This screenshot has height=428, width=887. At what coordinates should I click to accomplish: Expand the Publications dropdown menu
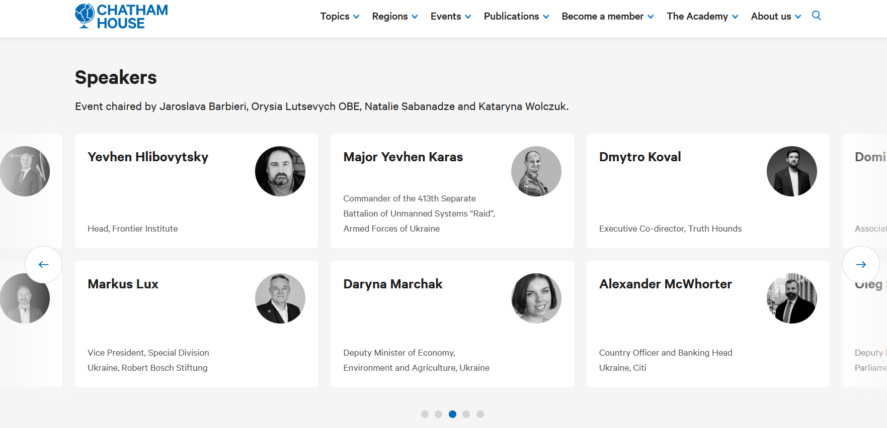pos(516,17)
